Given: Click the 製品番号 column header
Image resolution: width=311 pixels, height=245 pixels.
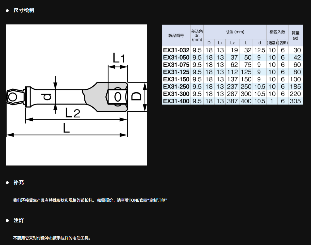Looking at the screenshot, I should tap(176, 36).
